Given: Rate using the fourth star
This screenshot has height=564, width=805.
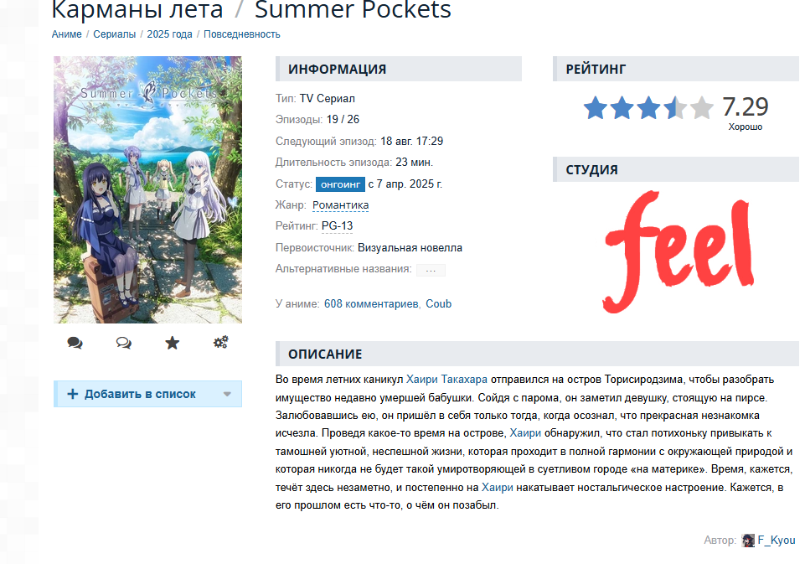Looking at the screenshot, I should (x=674, y=108).
